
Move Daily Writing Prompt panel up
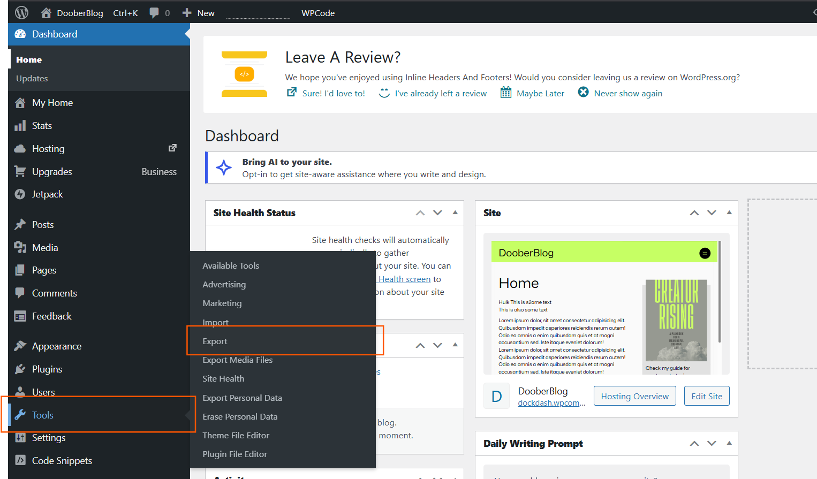point(694,444)
